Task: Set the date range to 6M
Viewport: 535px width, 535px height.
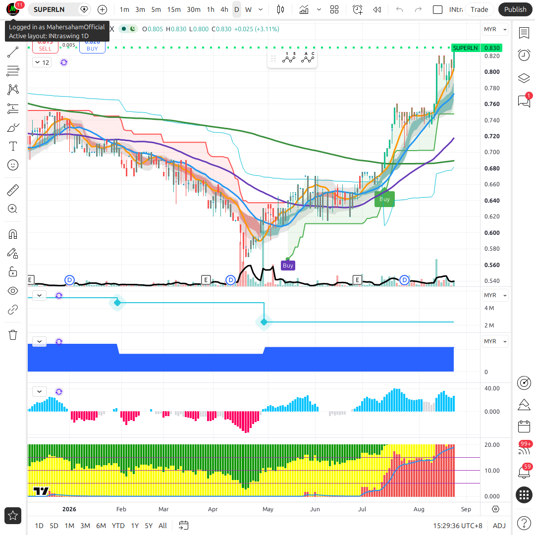Action: pos(101,526)
